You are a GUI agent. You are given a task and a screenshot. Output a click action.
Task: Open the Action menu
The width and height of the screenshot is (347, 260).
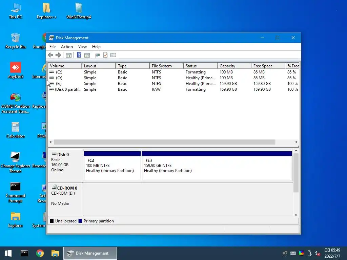pyautogui.click(x=67, y=47)
